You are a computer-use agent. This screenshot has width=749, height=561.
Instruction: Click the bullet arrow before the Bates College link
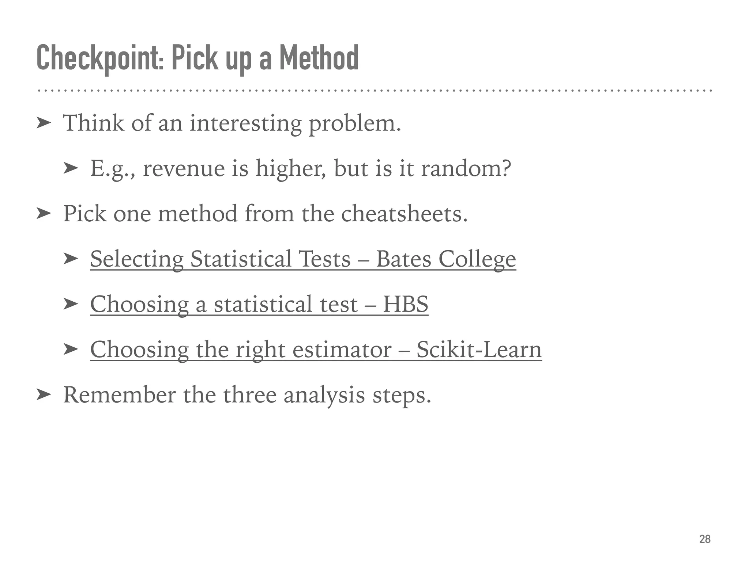pos(70,259)
